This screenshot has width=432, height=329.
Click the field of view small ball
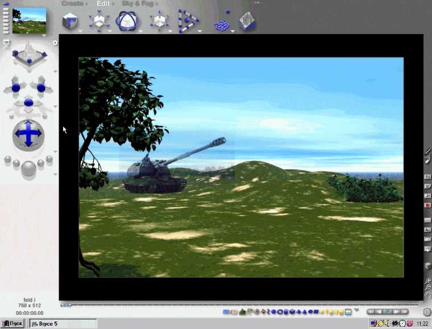click(45, 116)
